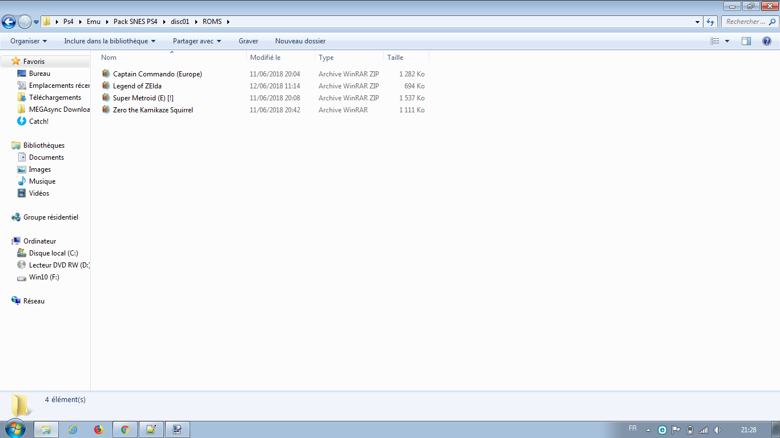Sort files by the Type column
This screenshot has height=438, width=780.
point(349,58)
